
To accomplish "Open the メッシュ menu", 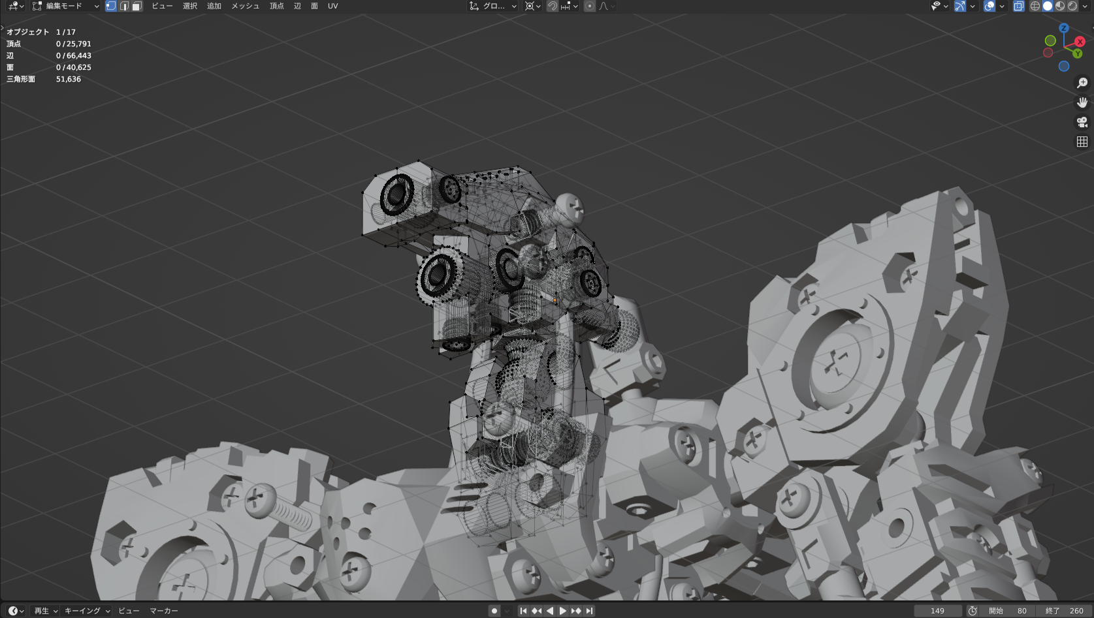I will 245,6.
